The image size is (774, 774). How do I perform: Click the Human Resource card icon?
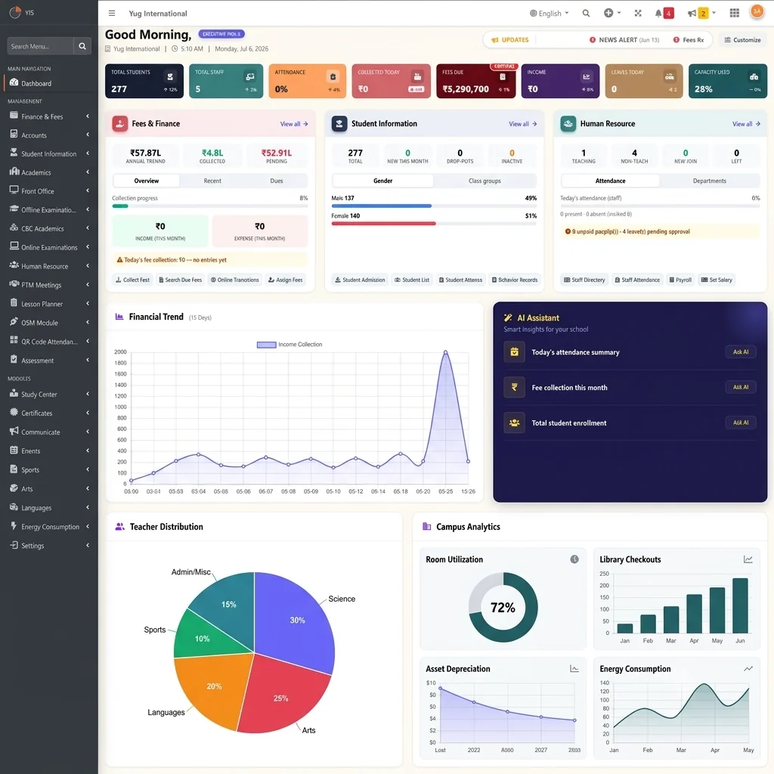pyautogui.click(x=568, y=123)
